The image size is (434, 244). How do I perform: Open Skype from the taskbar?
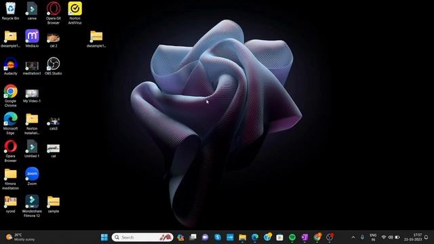218,237
